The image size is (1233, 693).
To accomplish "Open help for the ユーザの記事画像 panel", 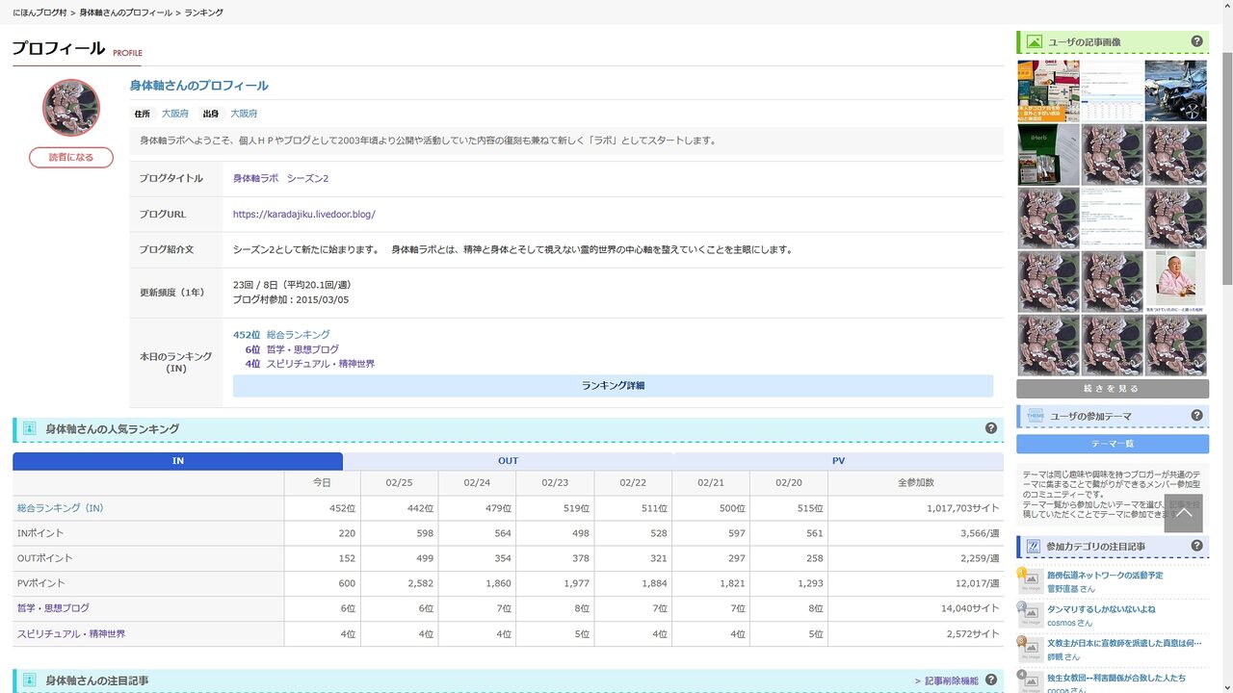I will (x=1197, y=41).
